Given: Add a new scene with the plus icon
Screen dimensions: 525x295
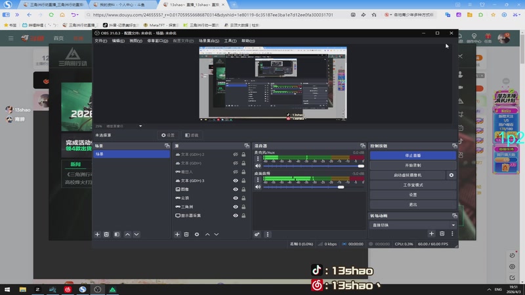Looking at the screenshot, I should (97, 235).
